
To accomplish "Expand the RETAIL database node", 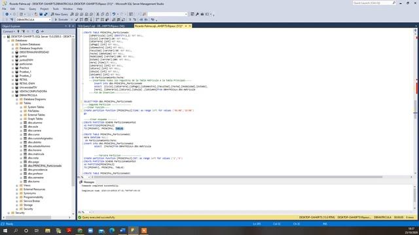I will point(13,80).
